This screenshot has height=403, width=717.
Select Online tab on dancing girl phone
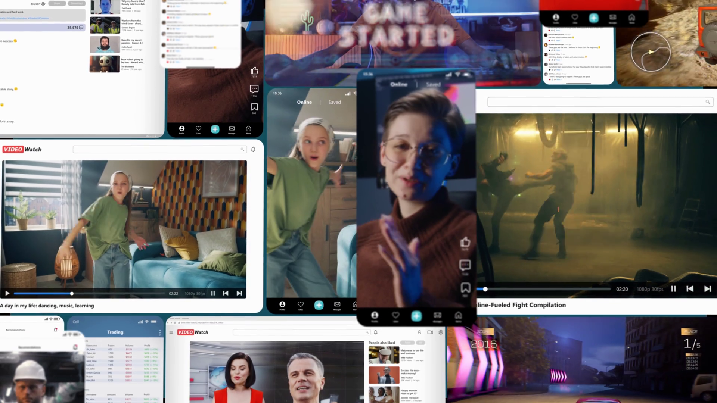click(304, 102)
